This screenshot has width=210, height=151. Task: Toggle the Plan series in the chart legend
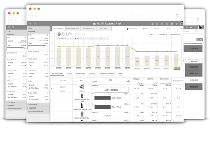coord(77,39)
